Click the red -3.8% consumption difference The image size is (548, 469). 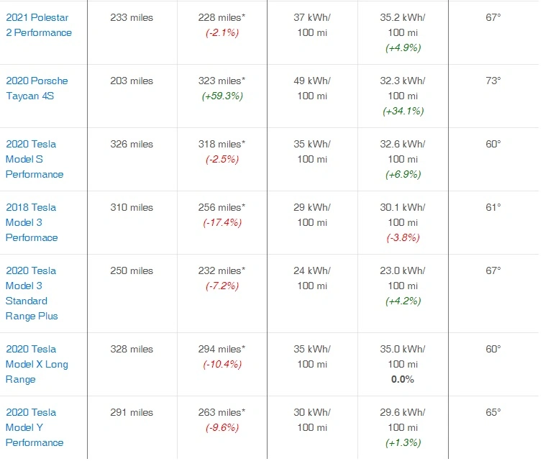pos(403,237)
